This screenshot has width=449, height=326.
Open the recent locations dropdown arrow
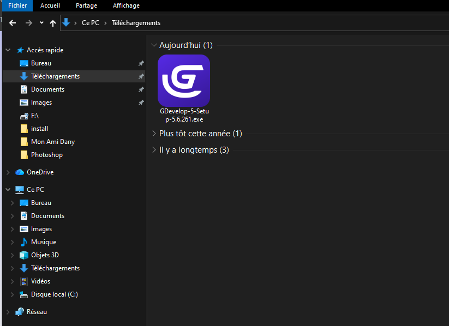tap(41, 23)
